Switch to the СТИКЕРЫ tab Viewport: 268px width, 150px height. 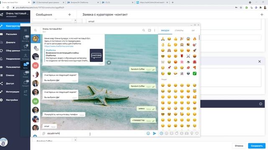tap(179, 30)
